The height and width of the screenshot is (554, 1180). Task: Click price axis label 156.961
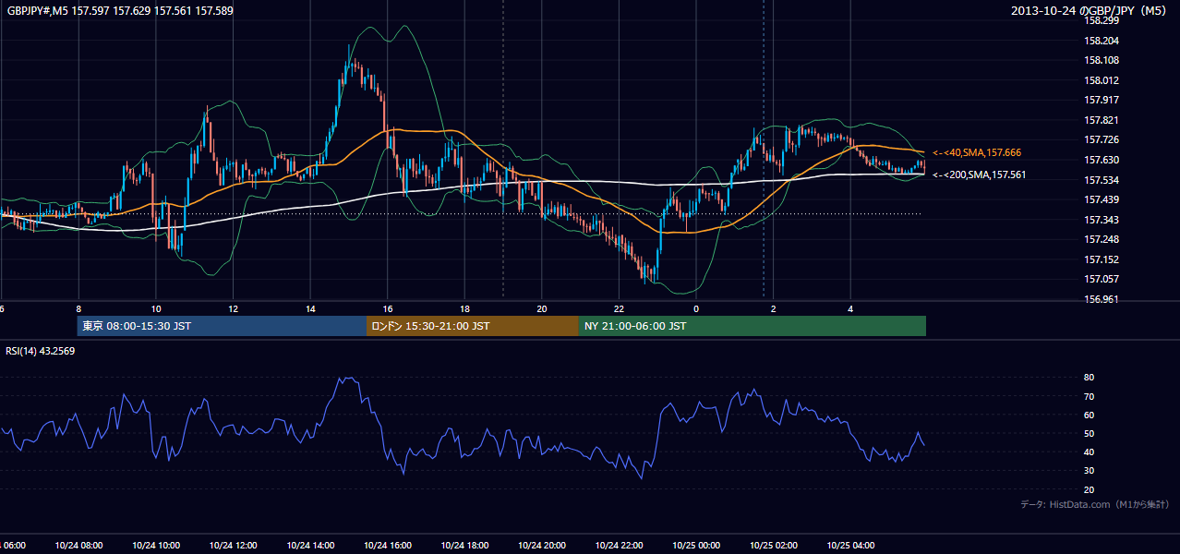(x=1101, y=299)
